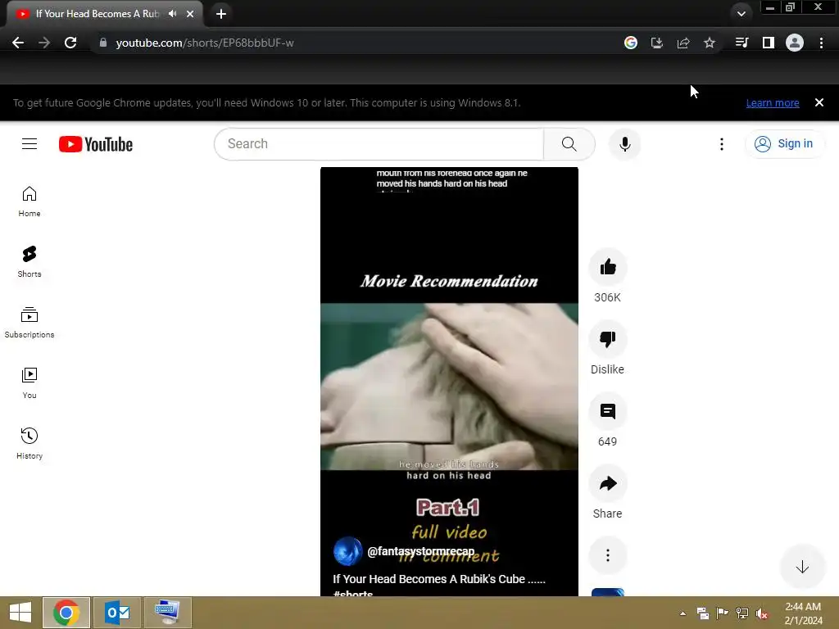The image size is (839, 629).
Task: Open the @fantasystormrecap channel avatar
Action: pyautogui.click(x=347, y=551)
